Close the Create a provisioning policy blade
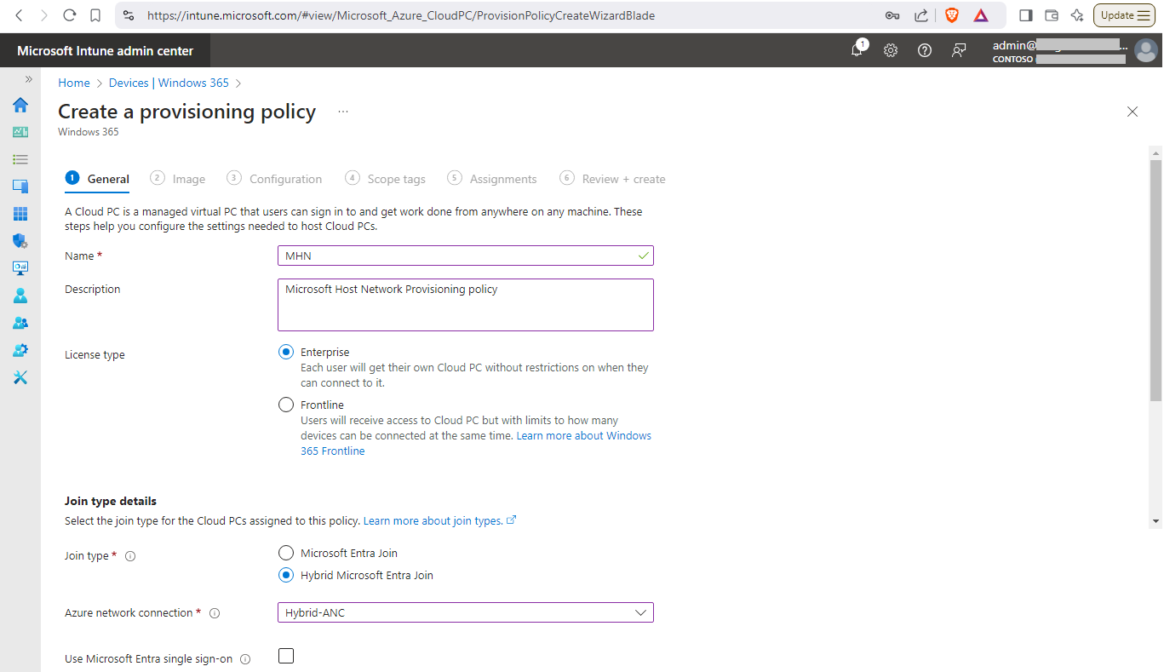 1132,112
